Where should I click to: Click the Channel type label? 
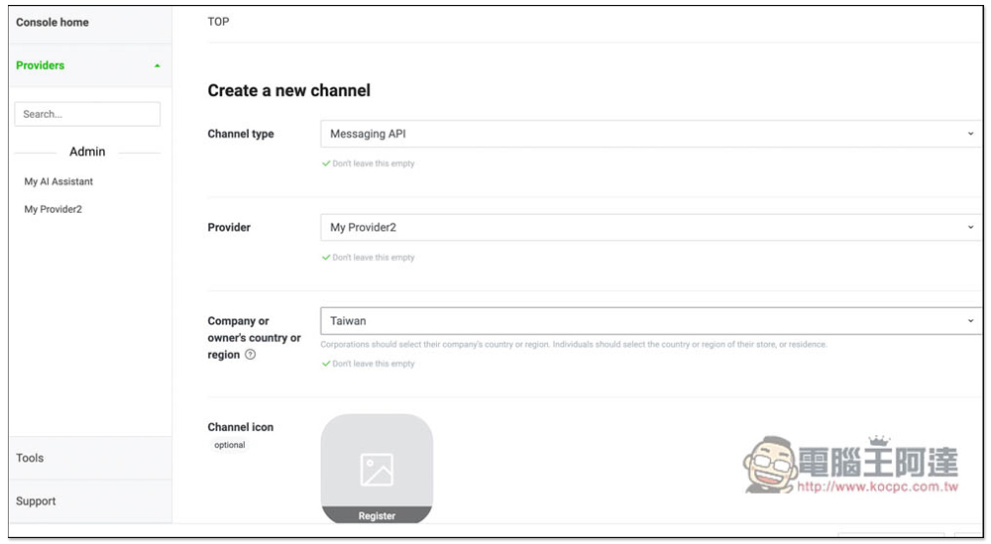(241, 134)
